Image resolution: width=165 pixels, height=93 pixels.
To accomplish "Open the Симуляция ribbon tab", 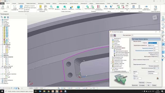I will point(115,3).
